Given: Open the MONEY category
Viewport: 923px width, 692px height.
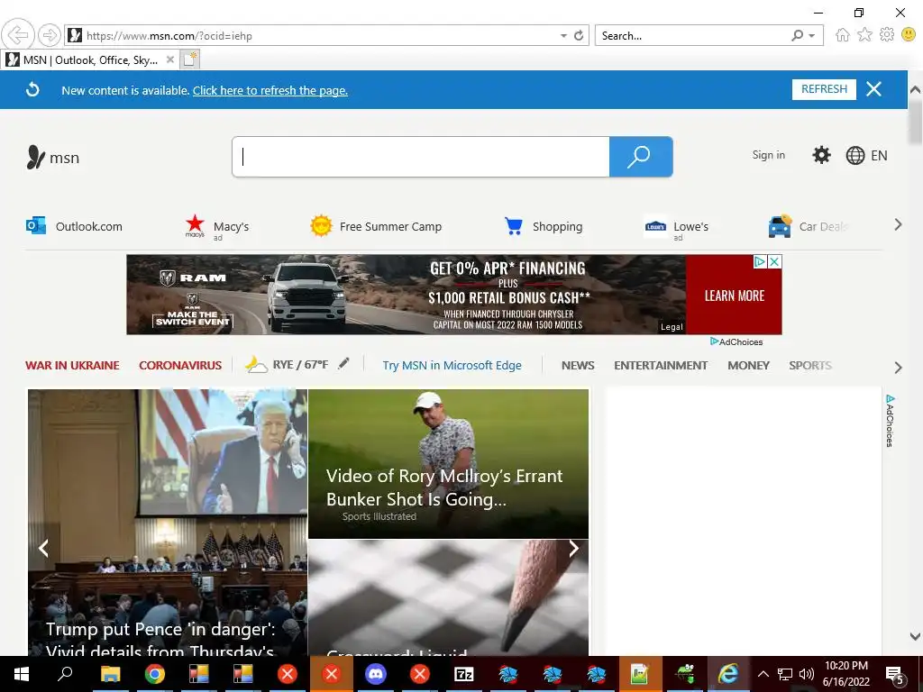Looking at the screenshot, I should (748, 366).
